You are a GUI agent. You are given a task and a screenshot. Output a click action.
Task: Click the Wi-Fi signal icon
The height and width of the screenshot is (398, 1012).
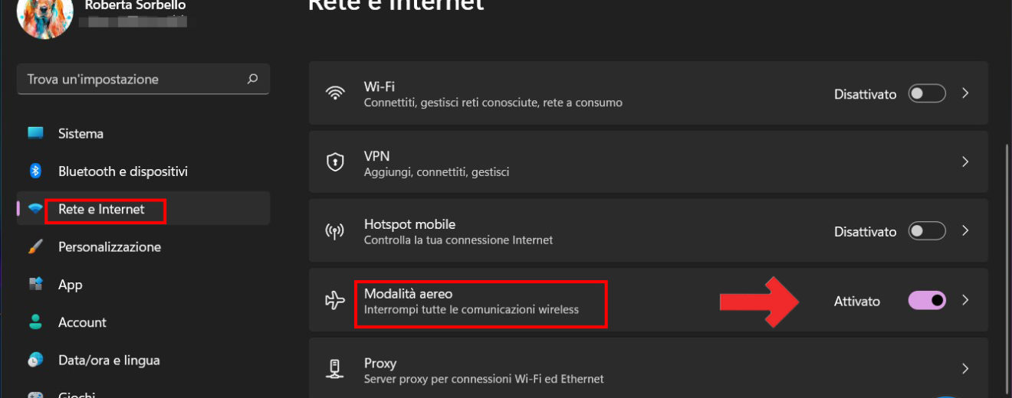tap(335, 93)
